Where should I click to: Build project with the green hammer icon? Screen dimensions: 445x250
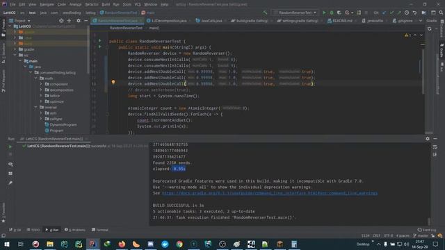tap(265, 12)
